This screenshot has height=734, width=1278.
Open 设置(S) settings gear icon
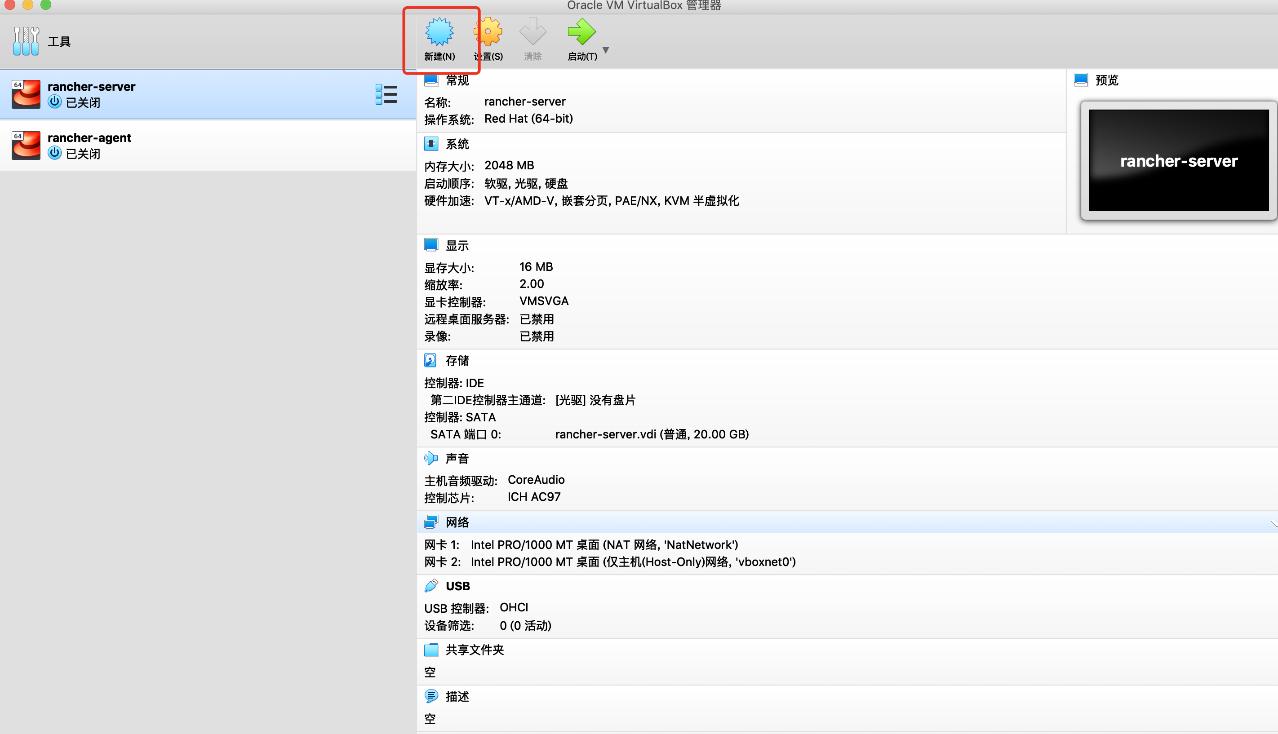tap(488, 31)
